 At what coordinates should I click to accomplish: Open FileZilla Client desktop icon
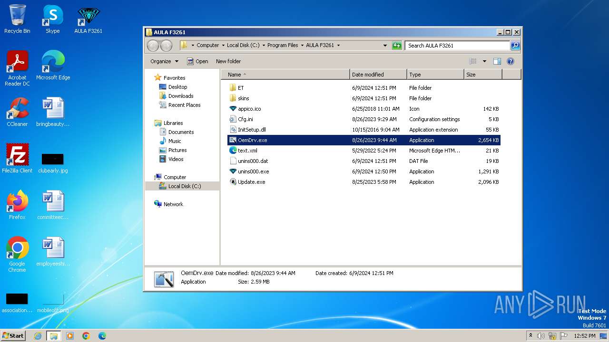(17, 159)
